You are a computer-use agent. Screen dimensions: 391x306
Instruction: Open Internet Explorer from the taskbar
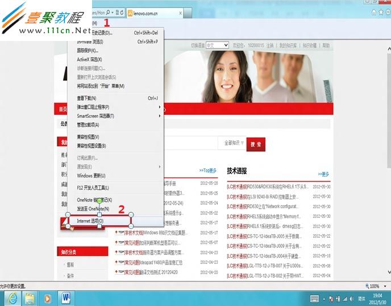pyautogui.click(x=11, y=297)
